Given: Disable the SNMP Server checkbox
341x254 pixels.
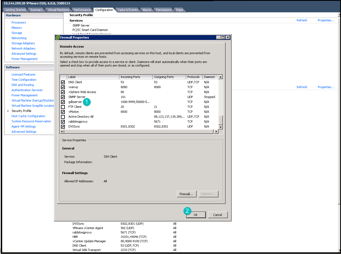Looking at the screenshot, I should coord(63,97).
